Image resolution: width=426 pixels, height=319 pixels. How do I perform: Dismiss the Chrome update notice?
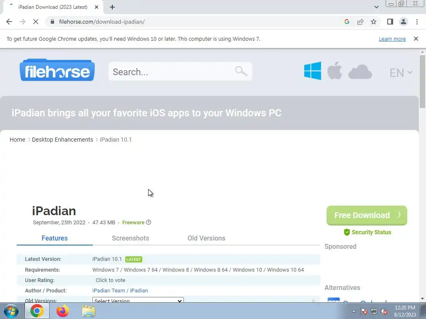pyautogui.click(x=416, y=39)
